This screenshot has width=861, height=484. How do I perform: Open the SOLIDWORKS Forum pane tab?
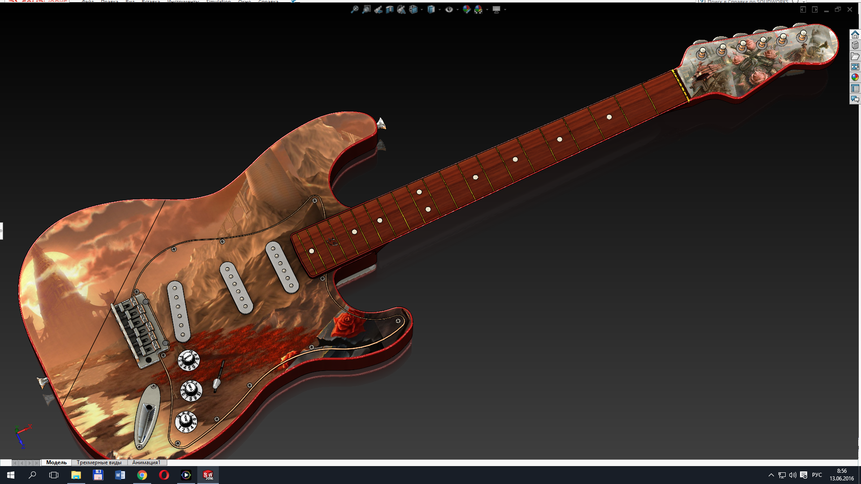tap(855, 99)
